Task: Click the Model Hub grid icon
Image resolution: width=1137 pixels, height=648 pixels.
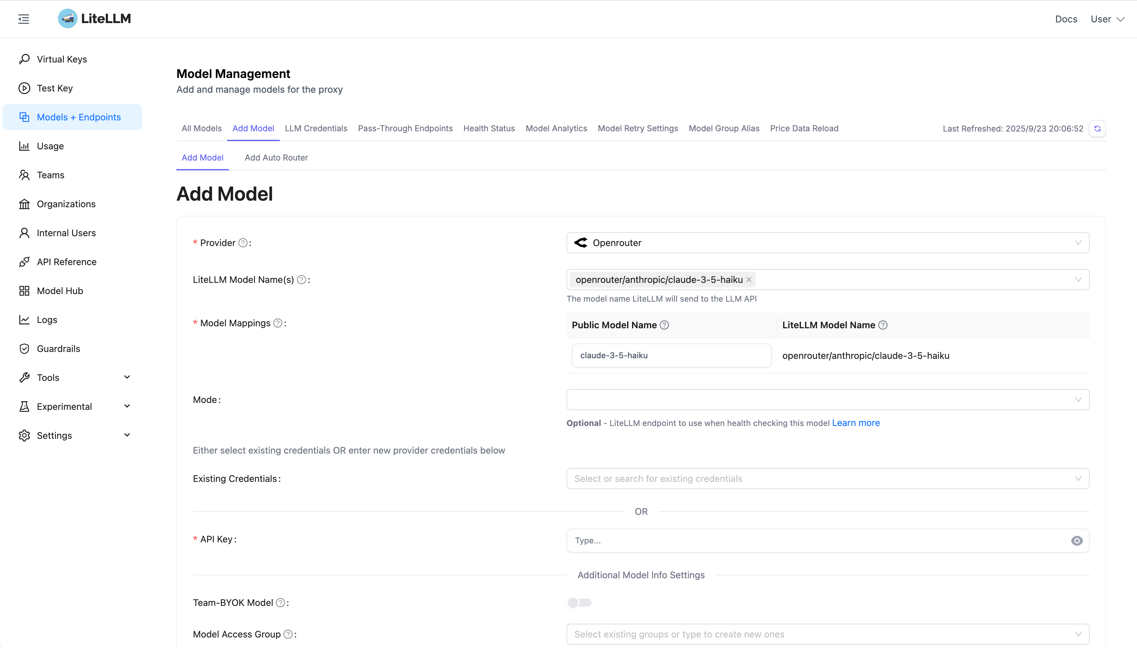Action: pos(24,291)
